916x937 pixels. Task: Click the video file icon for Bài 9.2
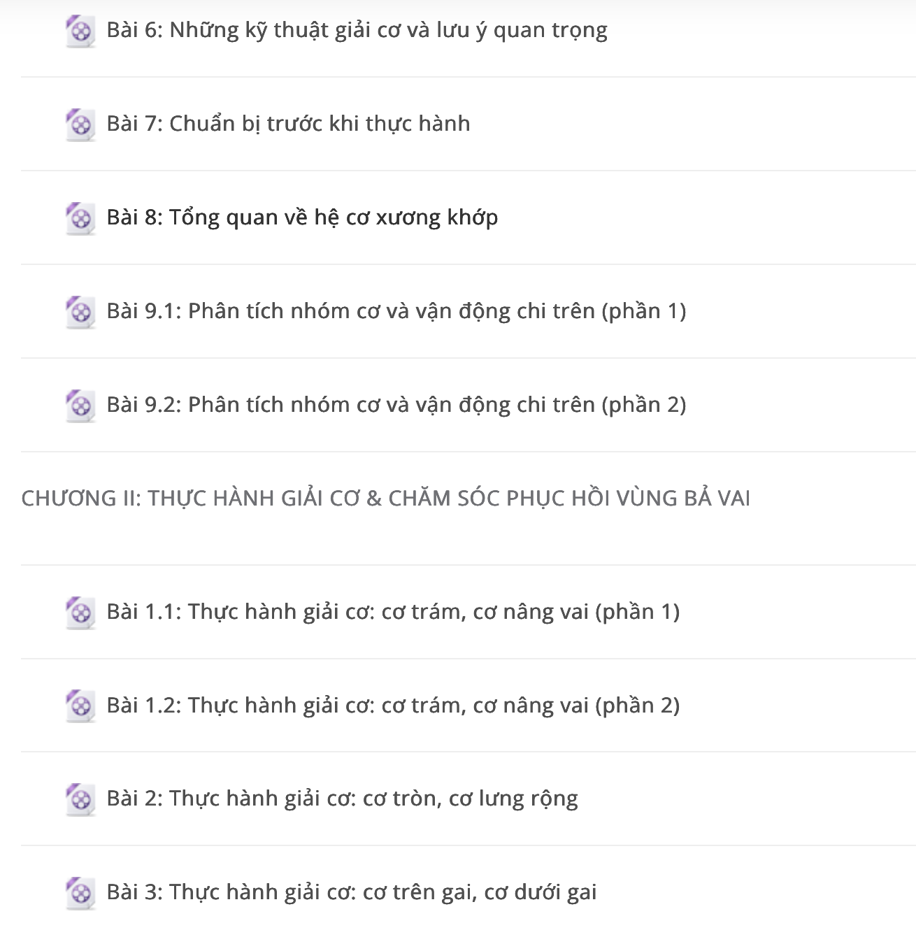pos(80,406)
